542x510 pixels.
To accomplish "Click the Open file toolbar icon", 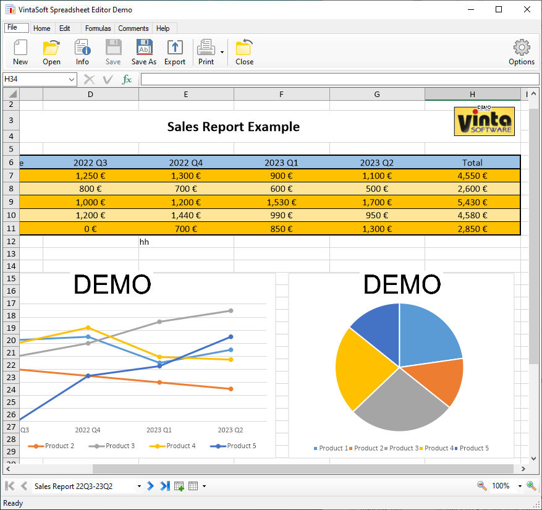I will [51, 51].
